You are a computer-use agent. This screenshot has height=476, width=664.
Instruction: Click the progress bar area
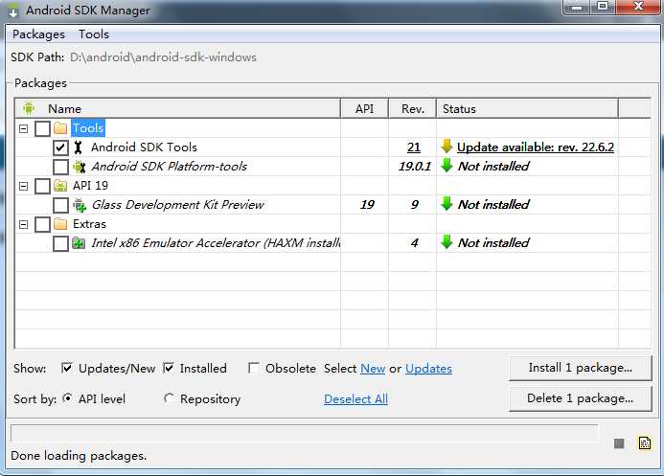click(x=304, y=433)
